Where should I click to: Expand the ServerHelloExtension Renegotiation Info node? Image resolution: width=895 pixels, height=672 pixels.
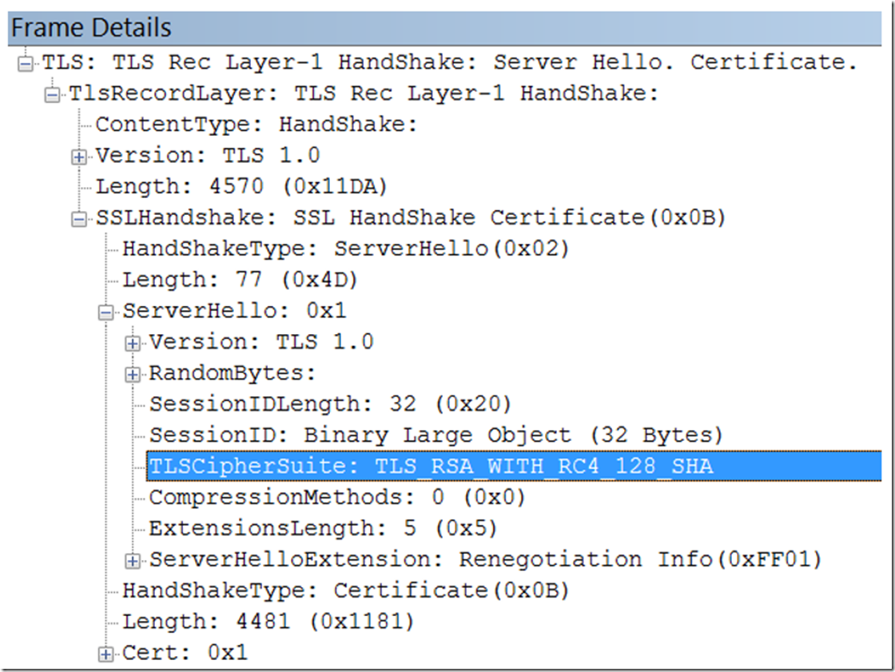(133, 561)
